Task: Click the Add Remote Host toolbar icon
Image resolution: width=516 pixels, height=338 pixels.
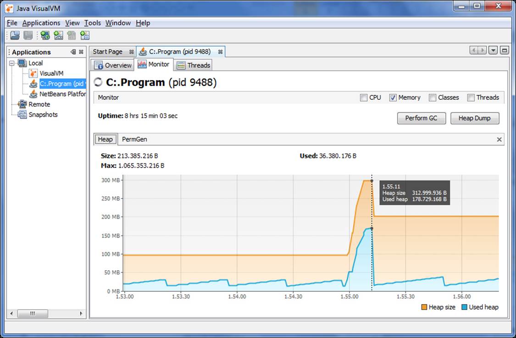Action: 45,35
